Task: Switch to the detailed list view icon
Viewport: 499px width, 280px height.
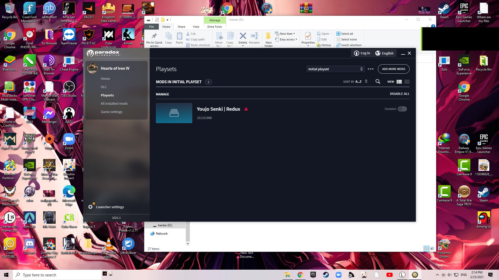Action: coord(399,82)
